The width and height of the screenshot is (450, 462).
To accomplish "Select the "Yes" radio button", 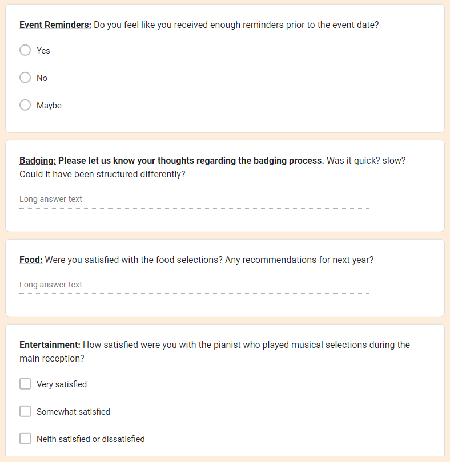I will pos(25,50).
